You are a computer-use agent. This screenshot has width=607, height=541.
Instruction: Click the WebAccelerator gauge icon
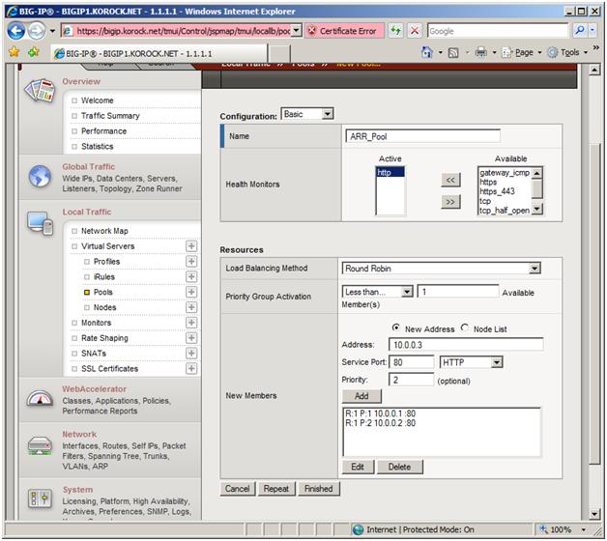(40, 397)
